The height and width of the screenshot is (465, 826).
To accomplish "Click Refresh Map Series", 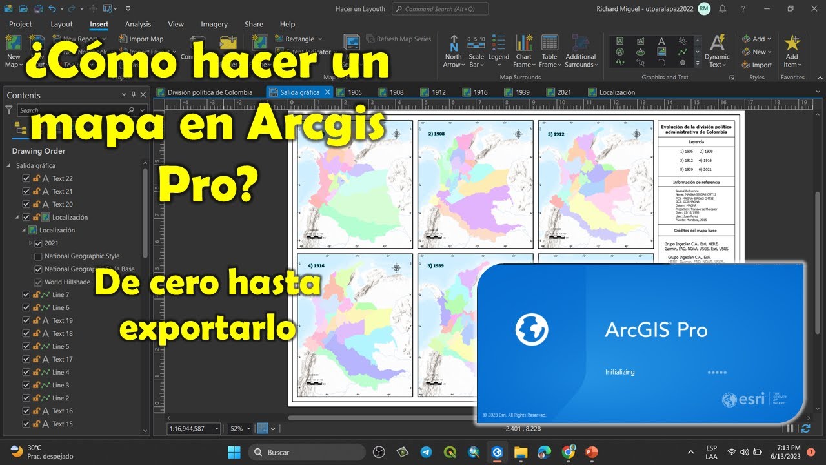I will tap(398, 39).
